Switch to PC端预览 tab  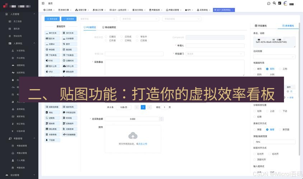90,27
